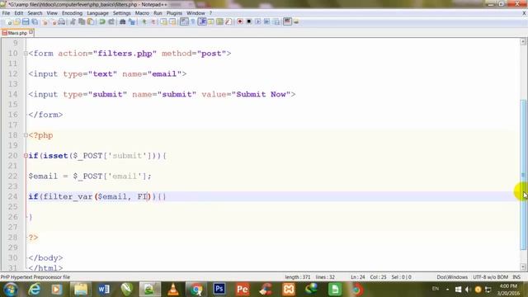
Task: Click the Open file toolbar icon
Action: (x=16, y=22)
